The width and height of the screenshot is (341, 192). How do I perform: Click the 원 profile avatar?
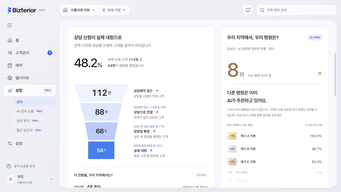coord(10,179)
